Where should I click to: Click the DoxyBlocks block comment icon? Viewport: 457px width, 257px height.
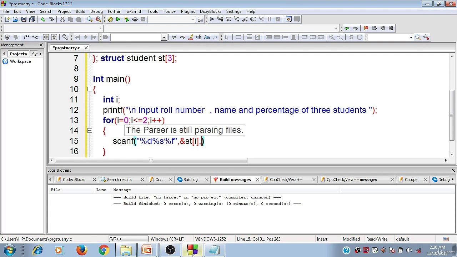coord(27,37)
